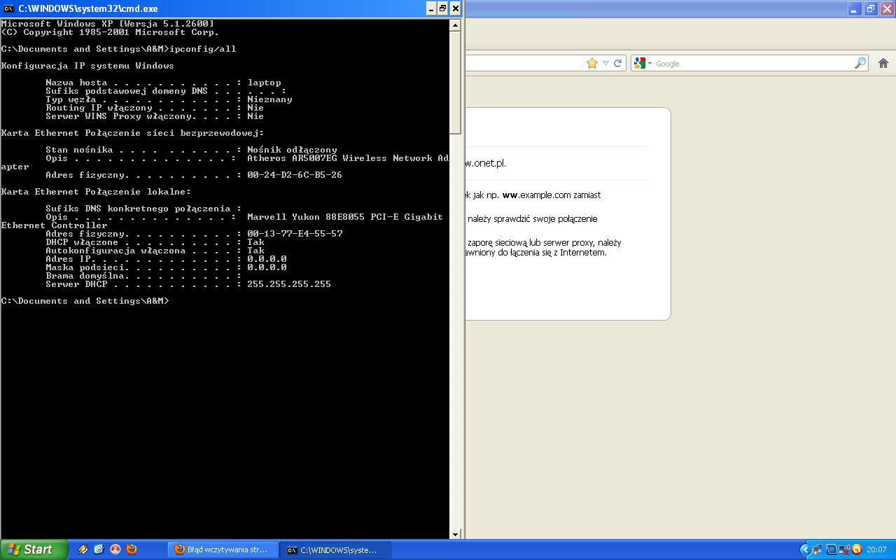Click the cmd vertical scrollbar thumb
Viewport: 896px width, 560px height.
(x=455, y=82)
